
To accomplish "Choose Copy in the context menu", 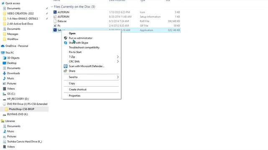I will [72, 83].
